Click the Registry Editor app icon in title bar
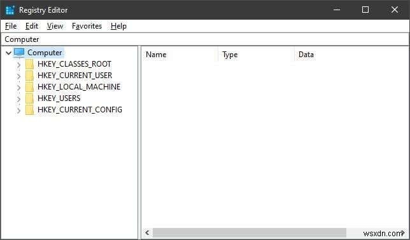 (x=10, y=10)
